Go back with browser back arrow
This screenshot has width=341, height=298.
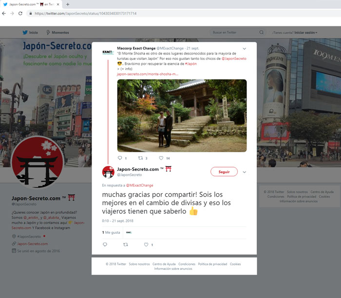pos(4,14)
